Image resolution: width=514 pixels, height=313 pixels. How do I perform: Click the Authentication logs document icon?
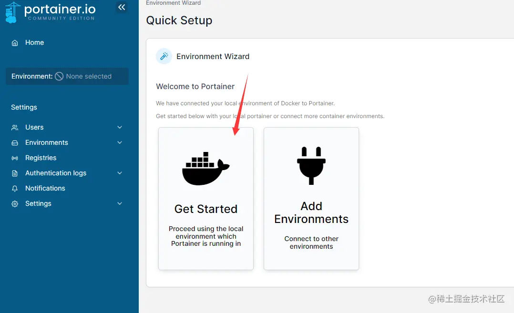click(x=15, y=173)
